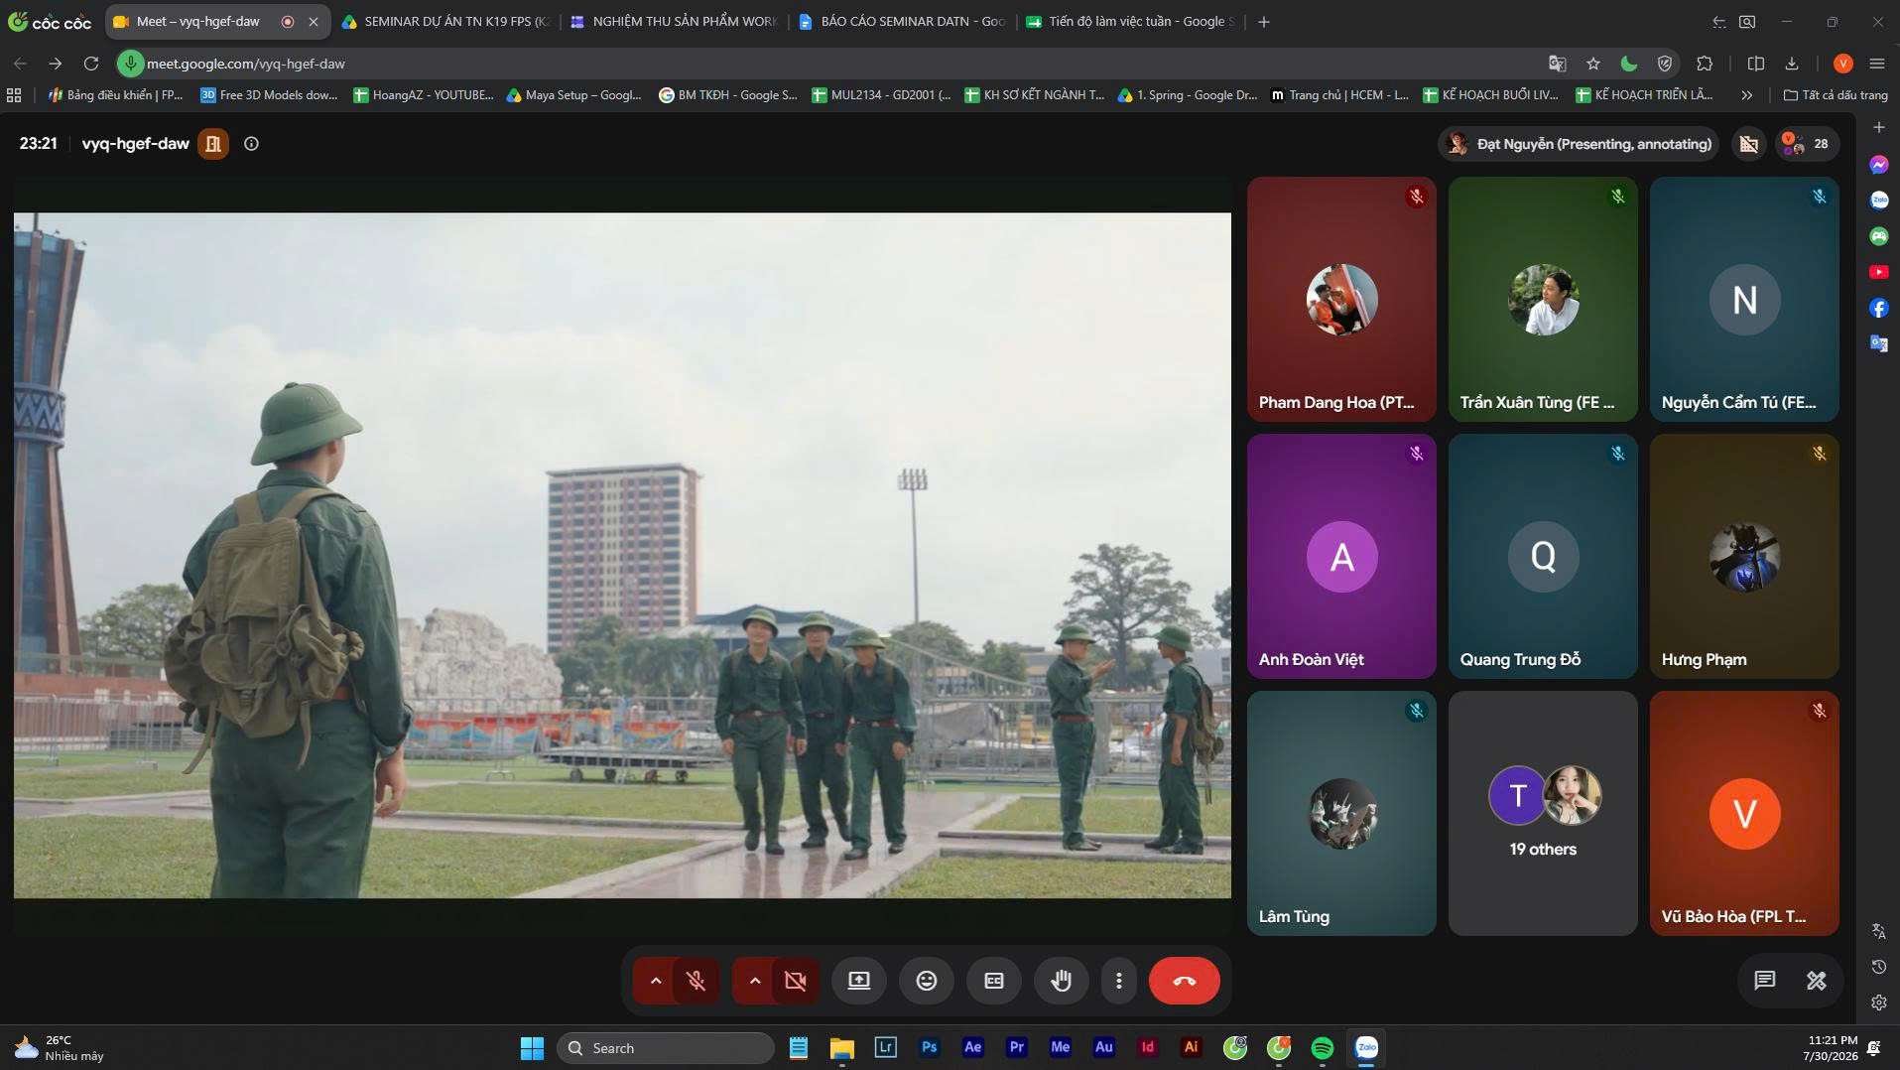The height and width of the screenshot is (1070, 1900).
Task: Expand audio settings arrow next to microphone
Action: (655, 981)
